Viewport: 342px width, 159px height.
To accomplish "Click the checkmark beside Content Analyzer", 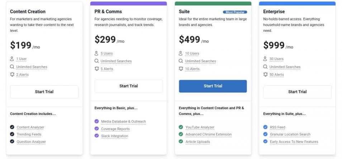I will coord(12,127).
